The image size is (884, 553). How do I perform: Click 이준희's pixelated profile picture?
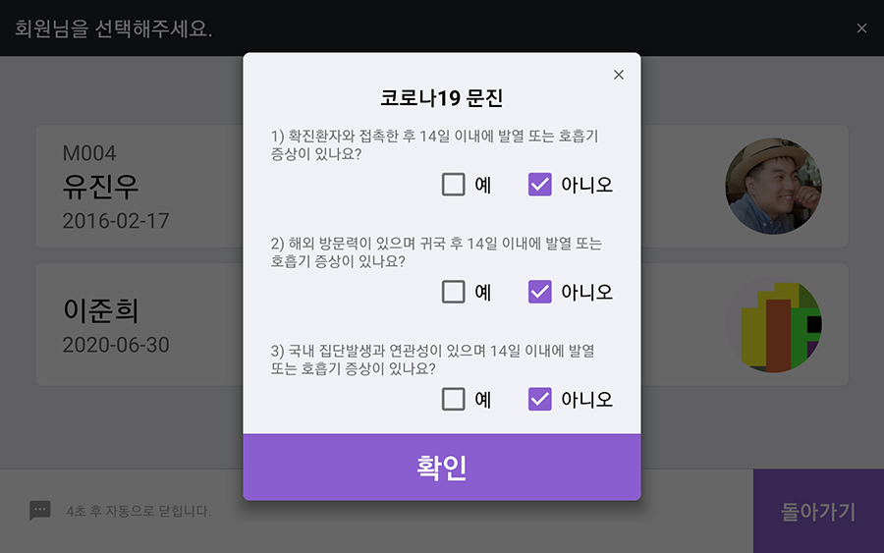(773, 325)
